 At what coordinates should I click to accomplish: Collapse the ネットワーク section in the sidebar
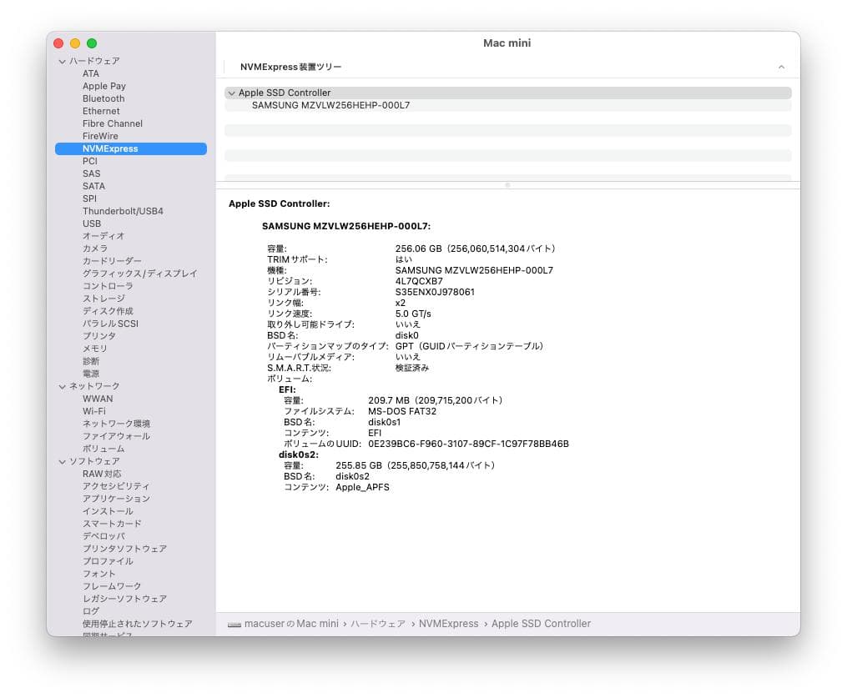(62, 386)
